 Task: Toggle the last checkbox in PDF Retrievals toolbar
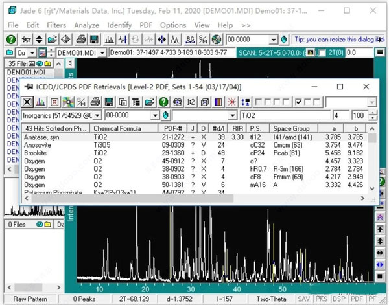pos(316,102)
